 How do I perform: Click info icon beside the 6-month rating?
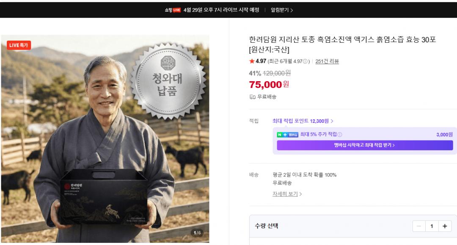pyautogui.click(x=306, y=61)
